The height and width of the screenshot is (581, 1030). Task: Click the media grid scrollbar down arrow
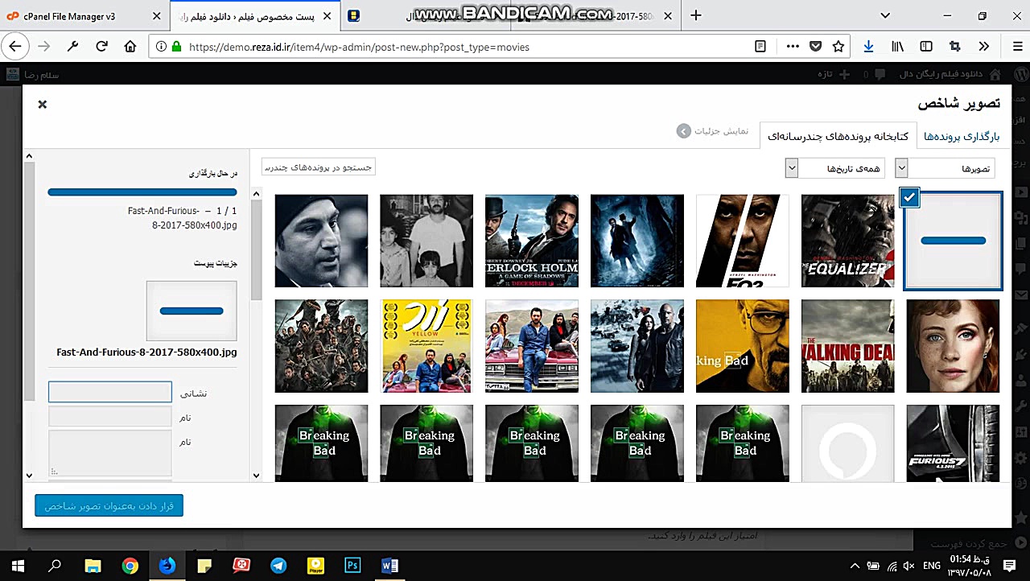pyautogui.click(x=256, y=476)
